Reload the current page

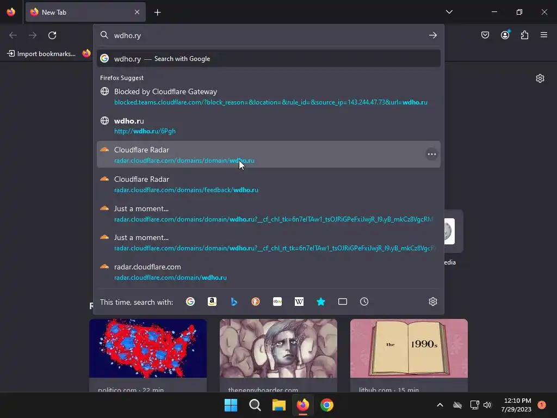(x=52, y=35)
